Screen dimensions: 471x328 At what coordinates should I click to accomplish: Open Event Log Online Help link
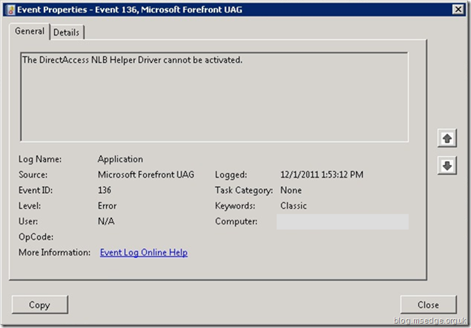point(144,252)
